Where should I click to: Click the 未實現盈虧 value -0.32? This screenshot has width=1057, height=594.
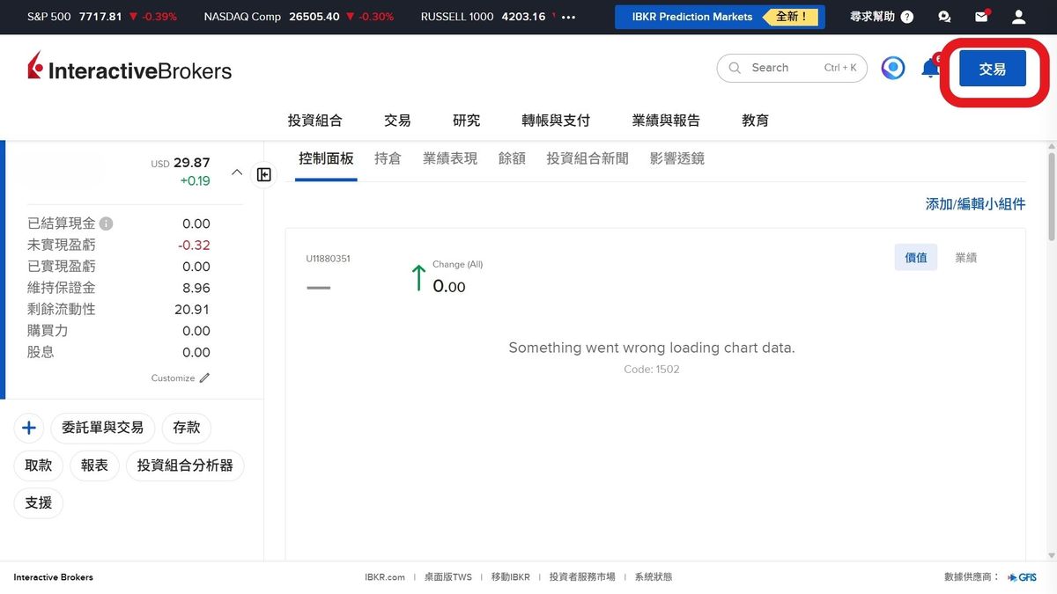pyautogui.click(x=194, y=246)
